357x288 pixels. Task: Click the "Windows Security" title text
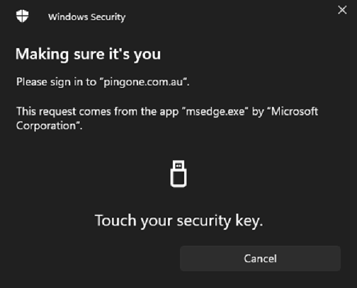(87, 17)
